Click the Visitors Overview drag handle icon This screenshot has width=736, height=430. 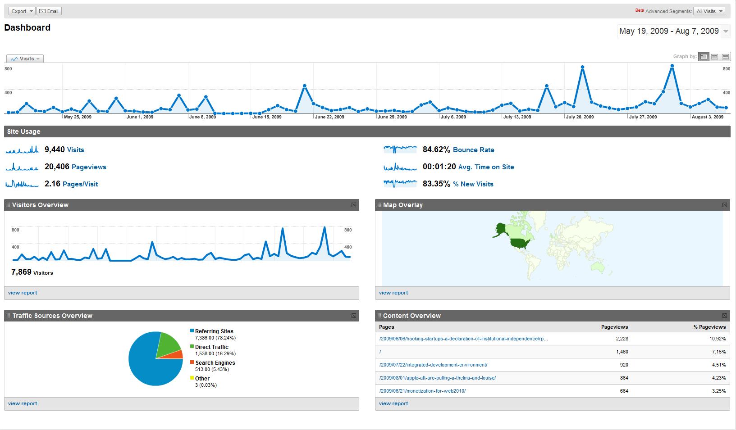8,205
